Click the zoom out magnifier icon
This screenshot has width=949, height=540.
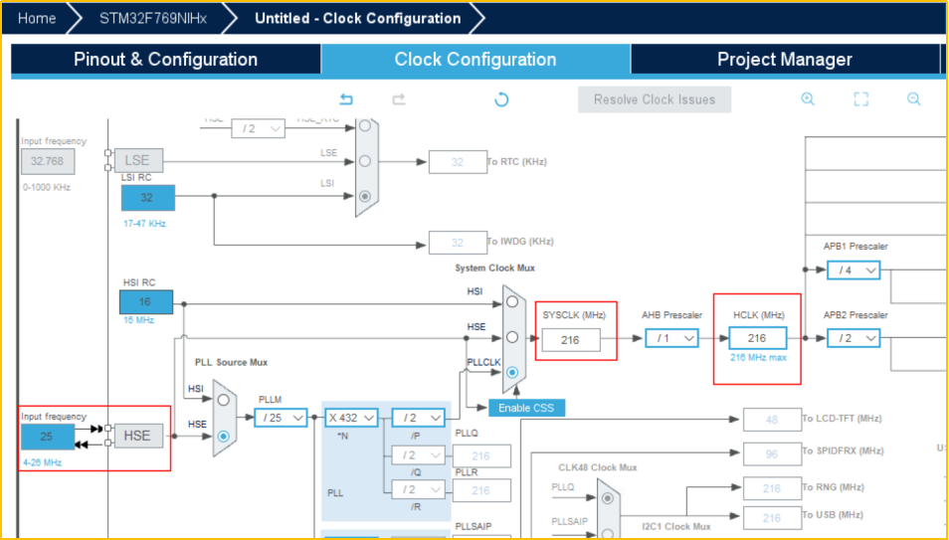point(913,99)
